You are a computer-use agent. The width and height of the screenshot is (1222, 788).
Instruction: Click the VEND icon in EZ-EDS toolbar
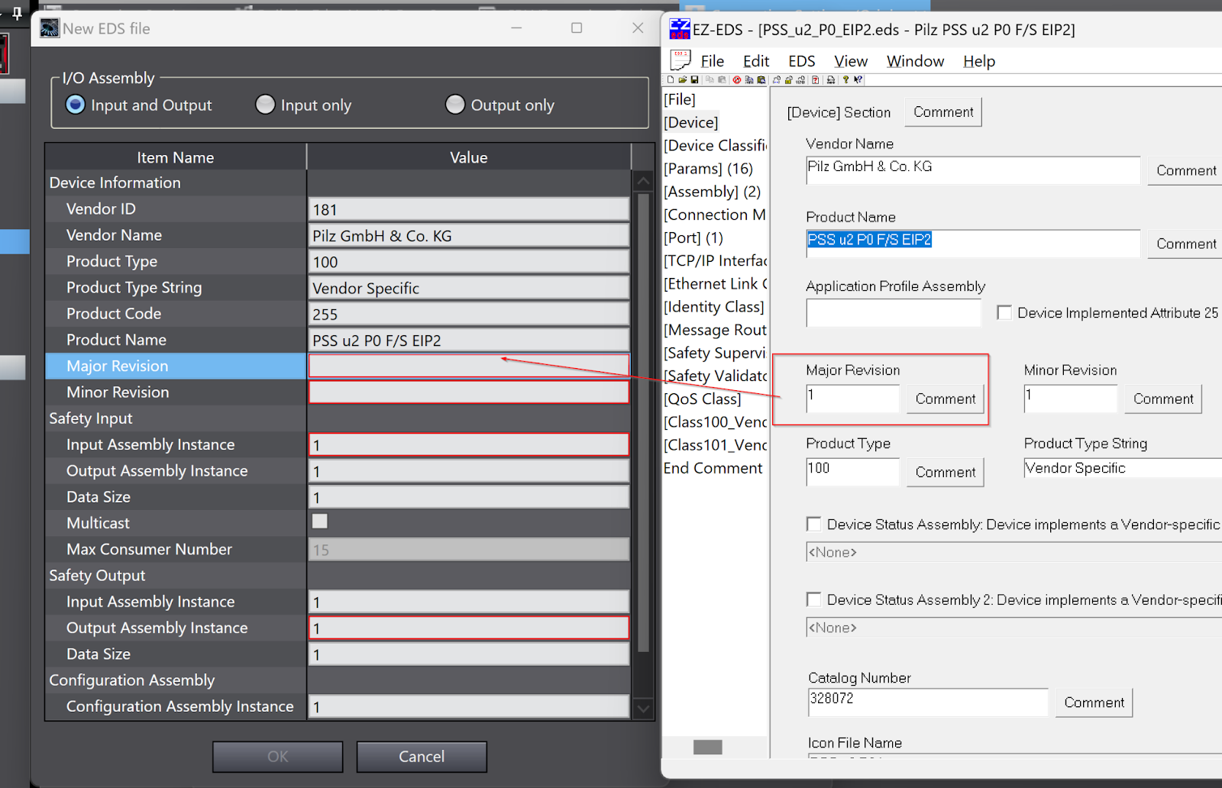click(800, 79)
